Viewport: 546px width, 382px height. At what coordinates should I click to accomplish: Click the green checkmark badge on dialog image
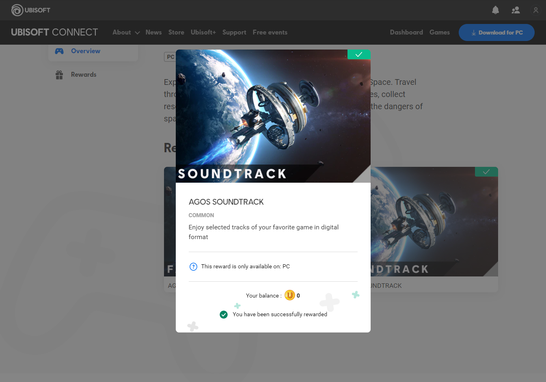point(359,54)
